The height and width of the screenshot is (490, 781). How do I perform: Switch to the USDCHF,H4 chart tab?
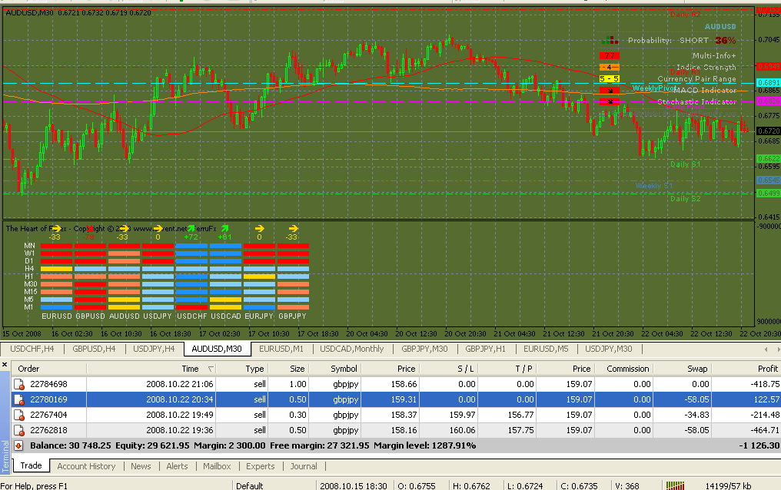32,349
